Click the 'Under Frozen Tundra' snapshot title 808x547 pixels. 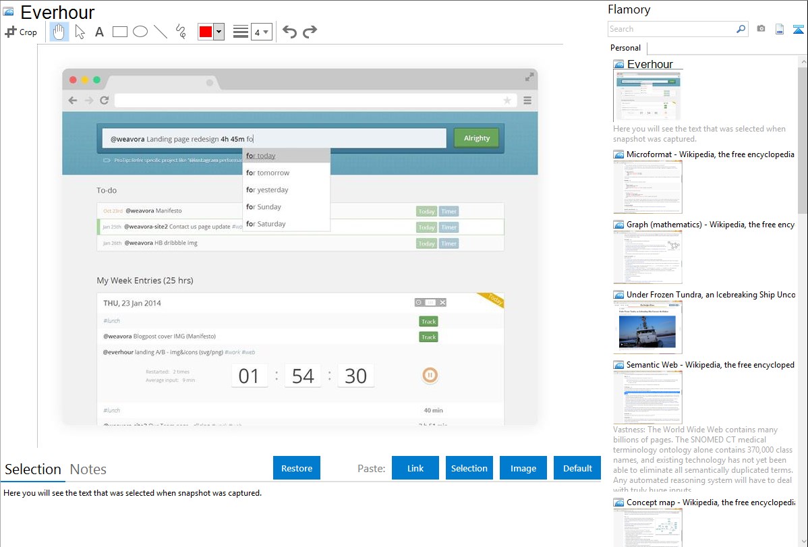711,295
